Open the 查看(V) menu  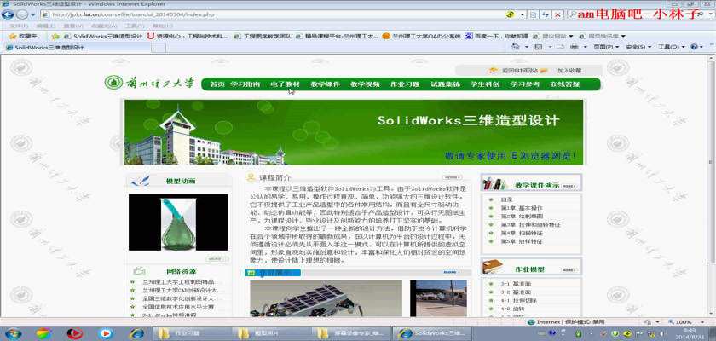click(73, 26)
